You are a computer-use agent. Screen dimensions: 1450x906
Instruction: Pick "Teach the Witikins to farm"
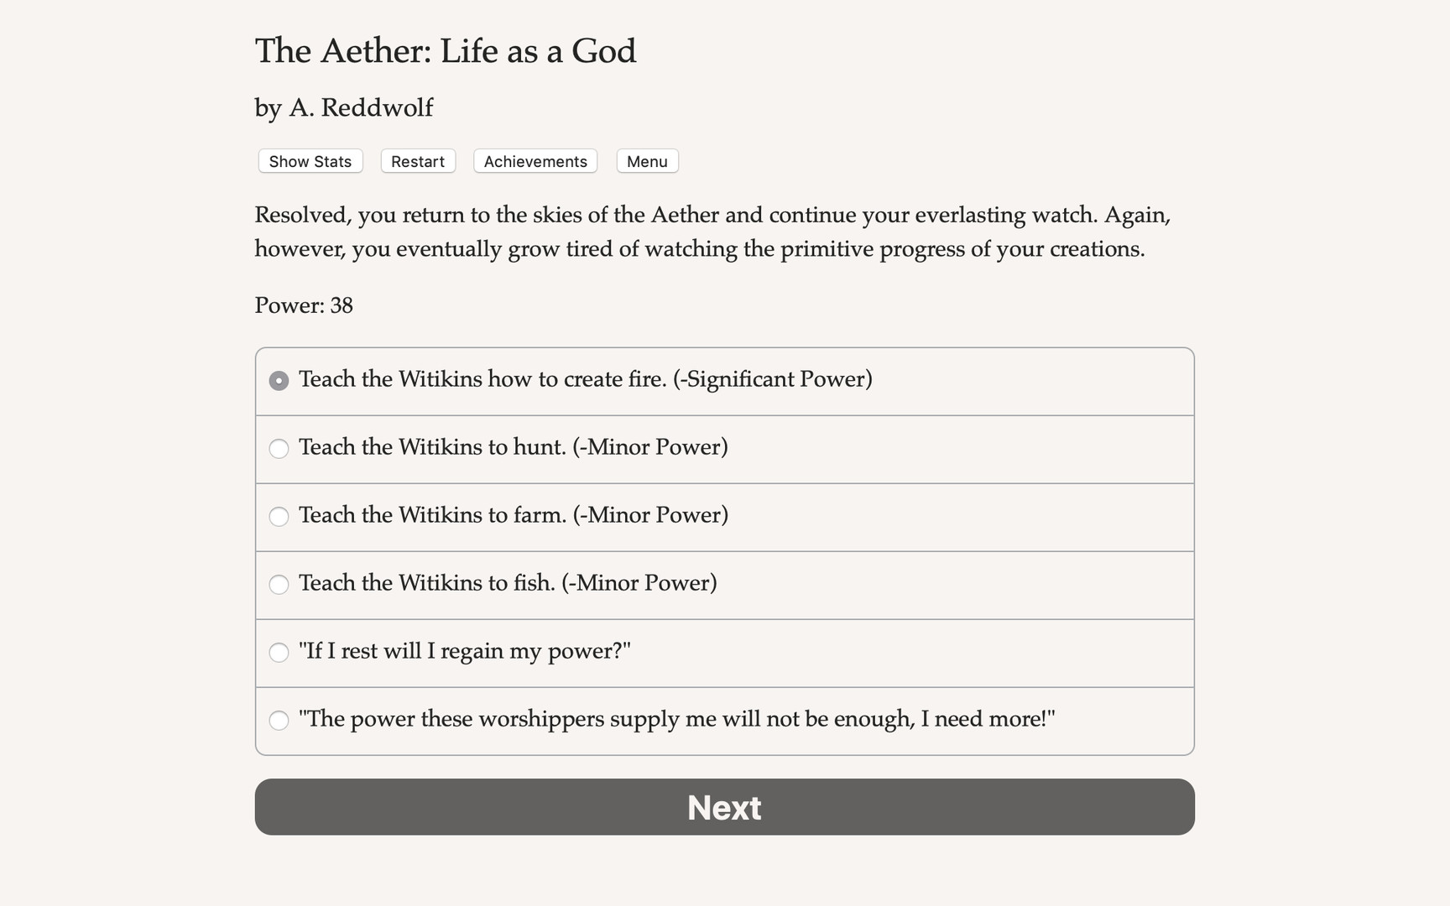pyautogui.click(x=513, y=516)
